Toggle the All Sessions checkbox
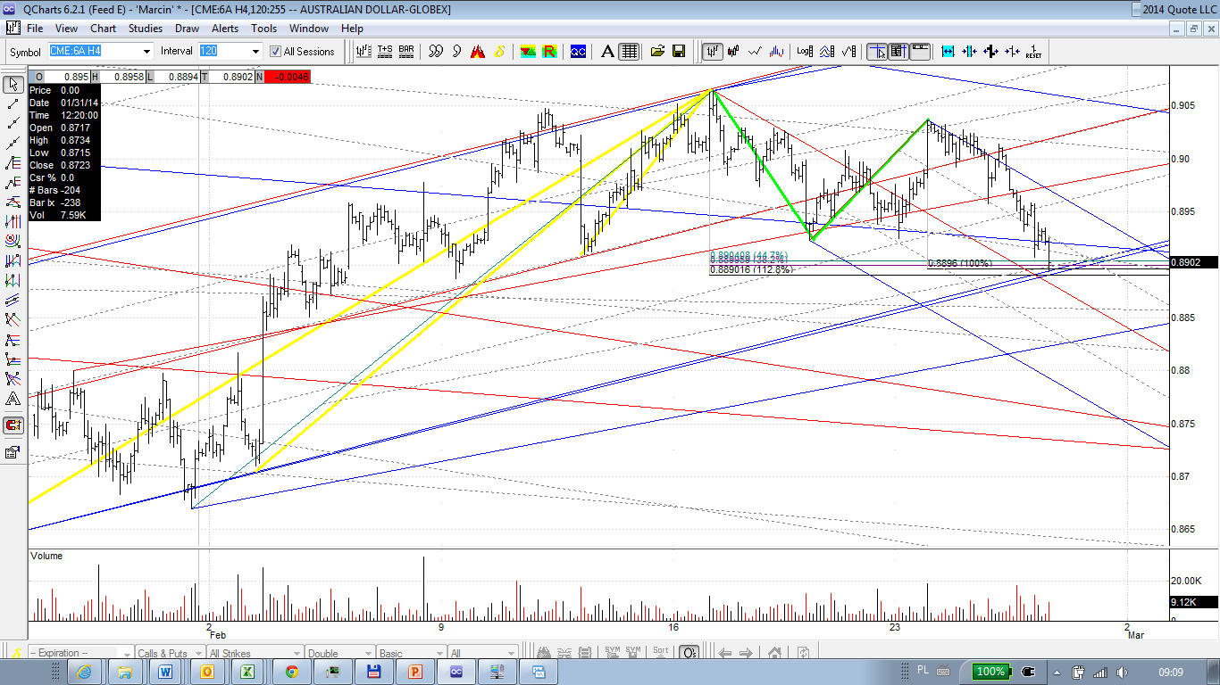The image size is (1220, 685). (276, 52)
